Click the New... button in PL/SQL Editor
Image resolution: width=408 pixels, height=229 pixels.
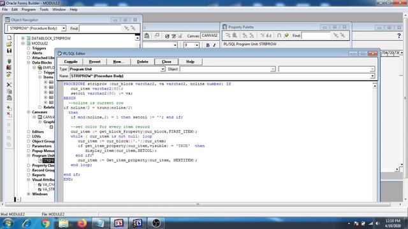119,62
